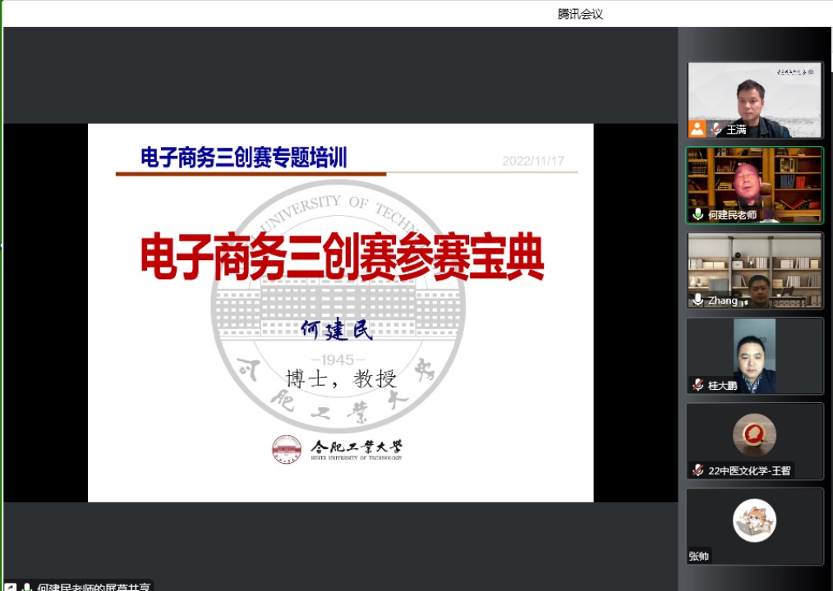Click the 张帅 name label
The image size is (833, 591).
tap(699, 556)
